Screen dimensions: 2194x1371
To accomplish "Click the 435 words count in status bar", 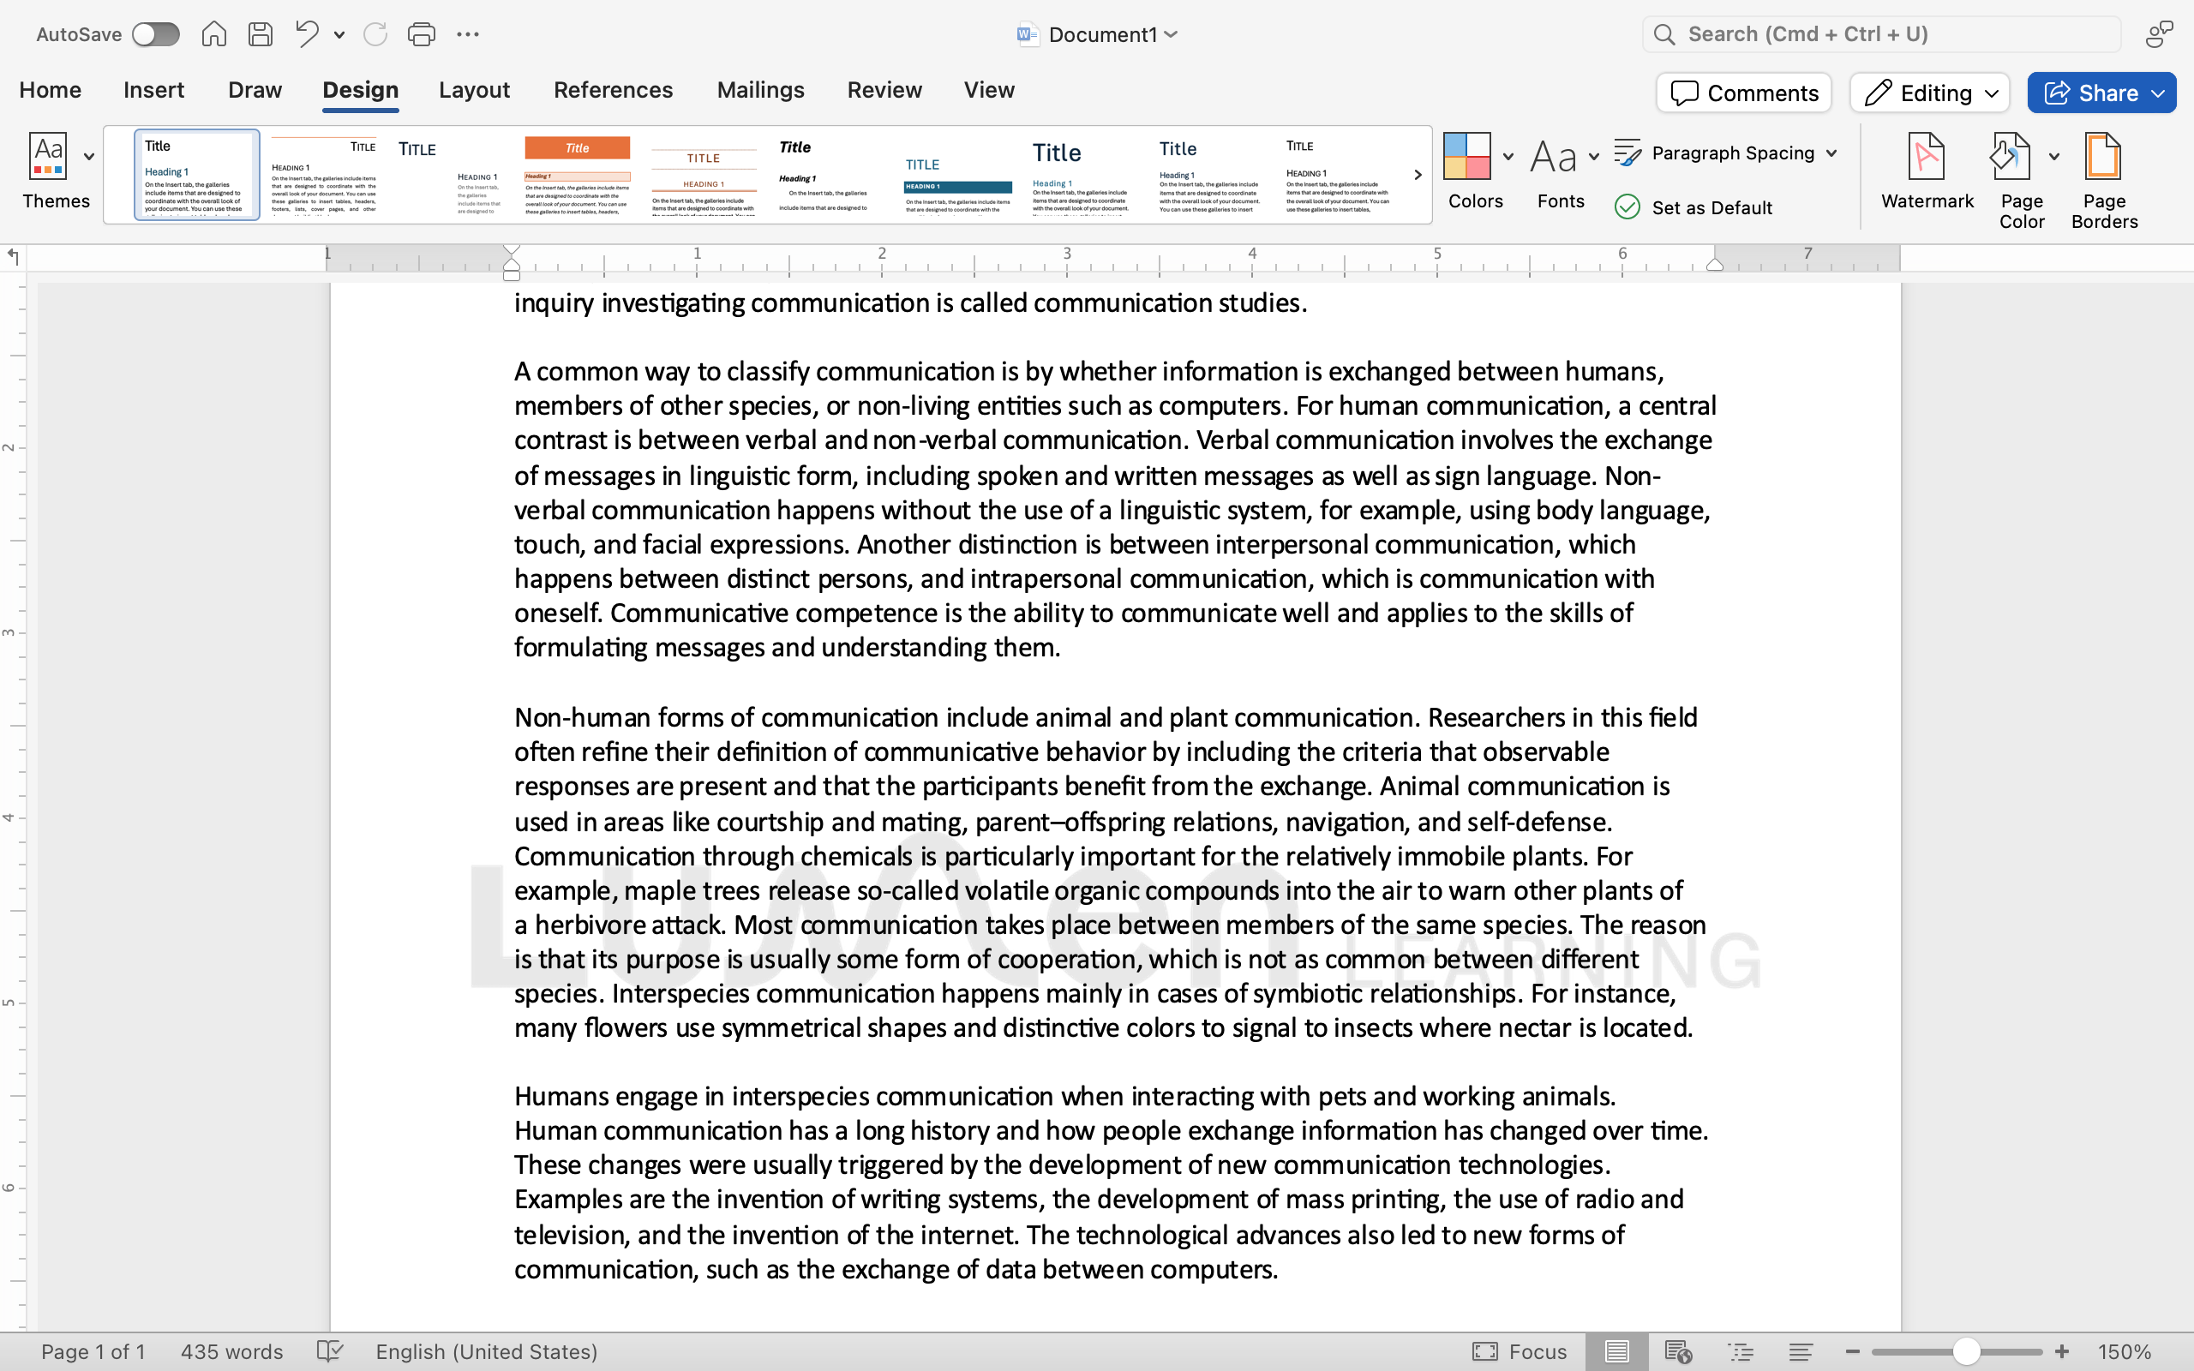I will (x=232, y=1352).
